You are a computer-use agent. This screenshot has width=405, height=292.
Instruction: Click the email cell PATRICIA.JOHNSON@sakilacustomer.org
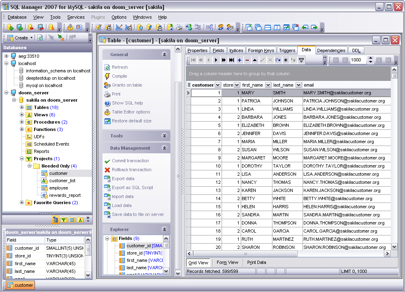(x=346, y=101)
